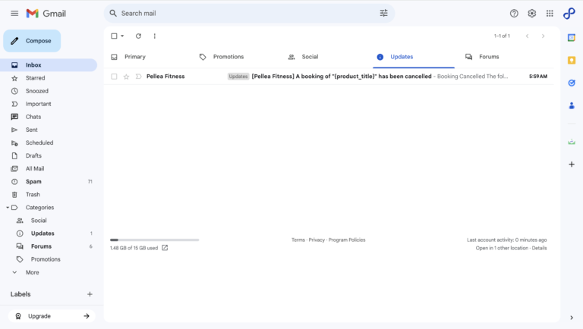Toggle the select all checkbox
The width and height of the screenshot is (583, 329).
114,36
